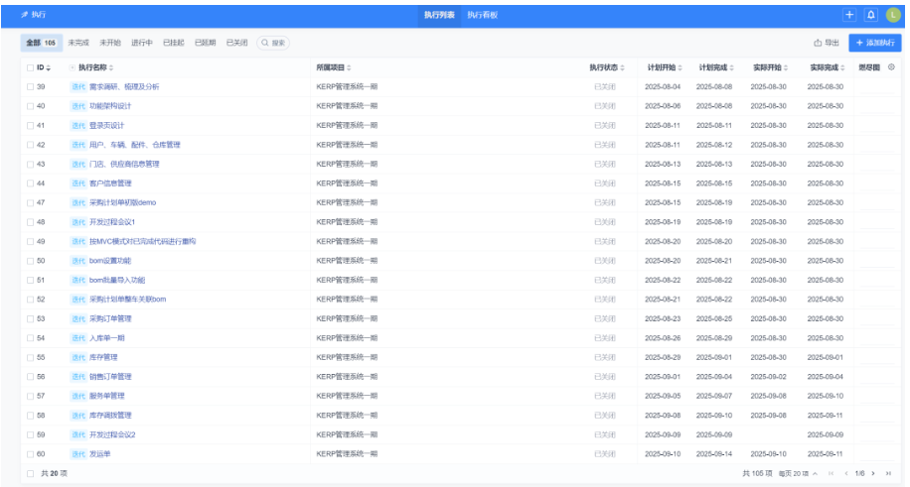Check the row with ID 56

tap(30, 377)
